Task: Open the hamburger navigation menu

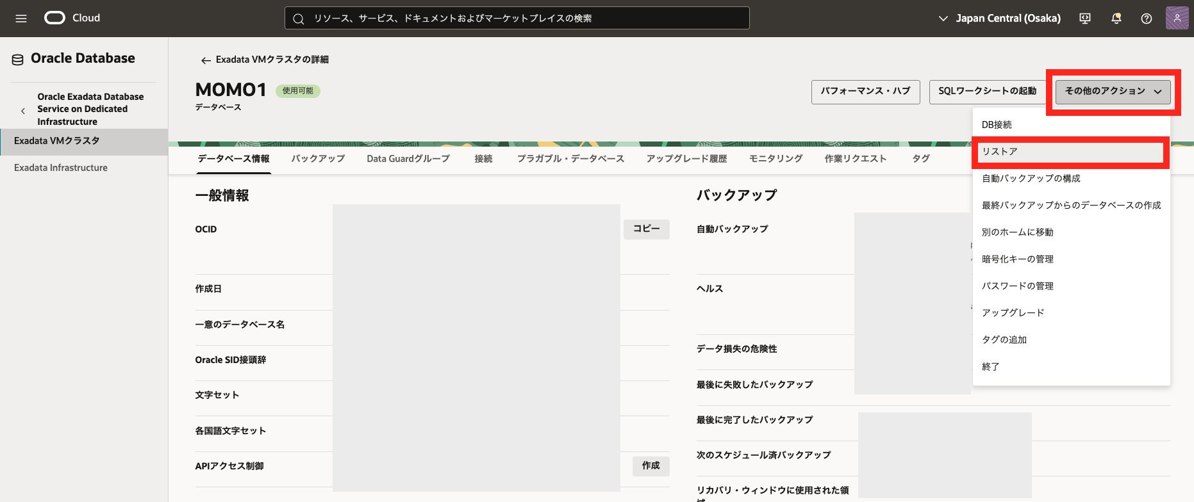Action: [x=21, y=19]
